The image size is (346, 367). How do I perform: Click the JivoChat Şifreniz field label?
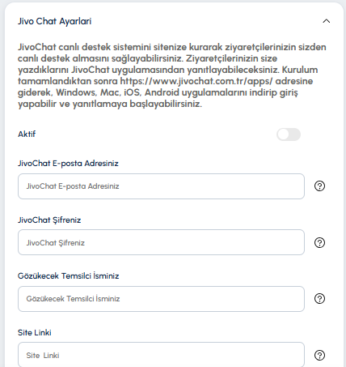pyautogui.click(x=49, y=220)
